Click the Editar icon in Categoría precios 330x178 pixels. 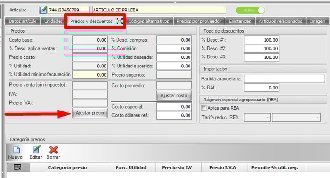(36, 150)
